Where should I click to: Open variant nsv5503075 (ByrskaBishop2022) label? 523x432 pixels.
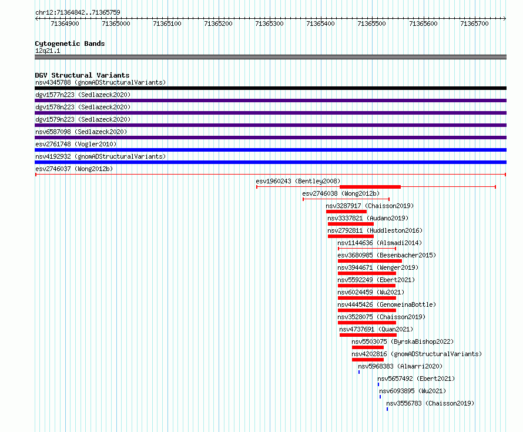coord(403,341)
